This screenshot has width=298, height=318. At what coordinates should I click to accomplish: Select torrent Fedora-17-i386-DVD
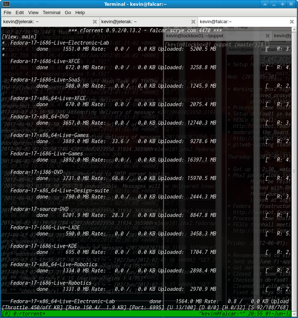click(x=37, y=172)
